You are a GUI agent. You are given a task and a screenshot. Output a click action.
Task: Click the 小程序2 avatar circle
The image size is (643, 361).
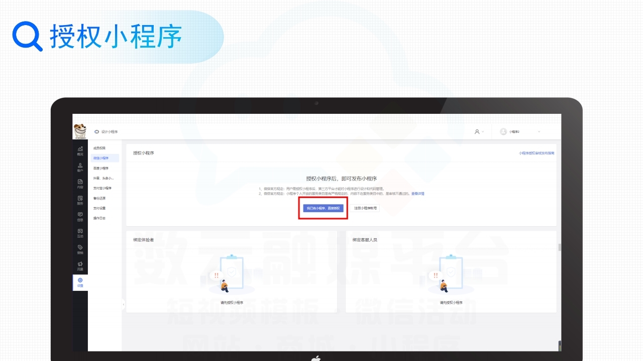click(x=503, y=131)
